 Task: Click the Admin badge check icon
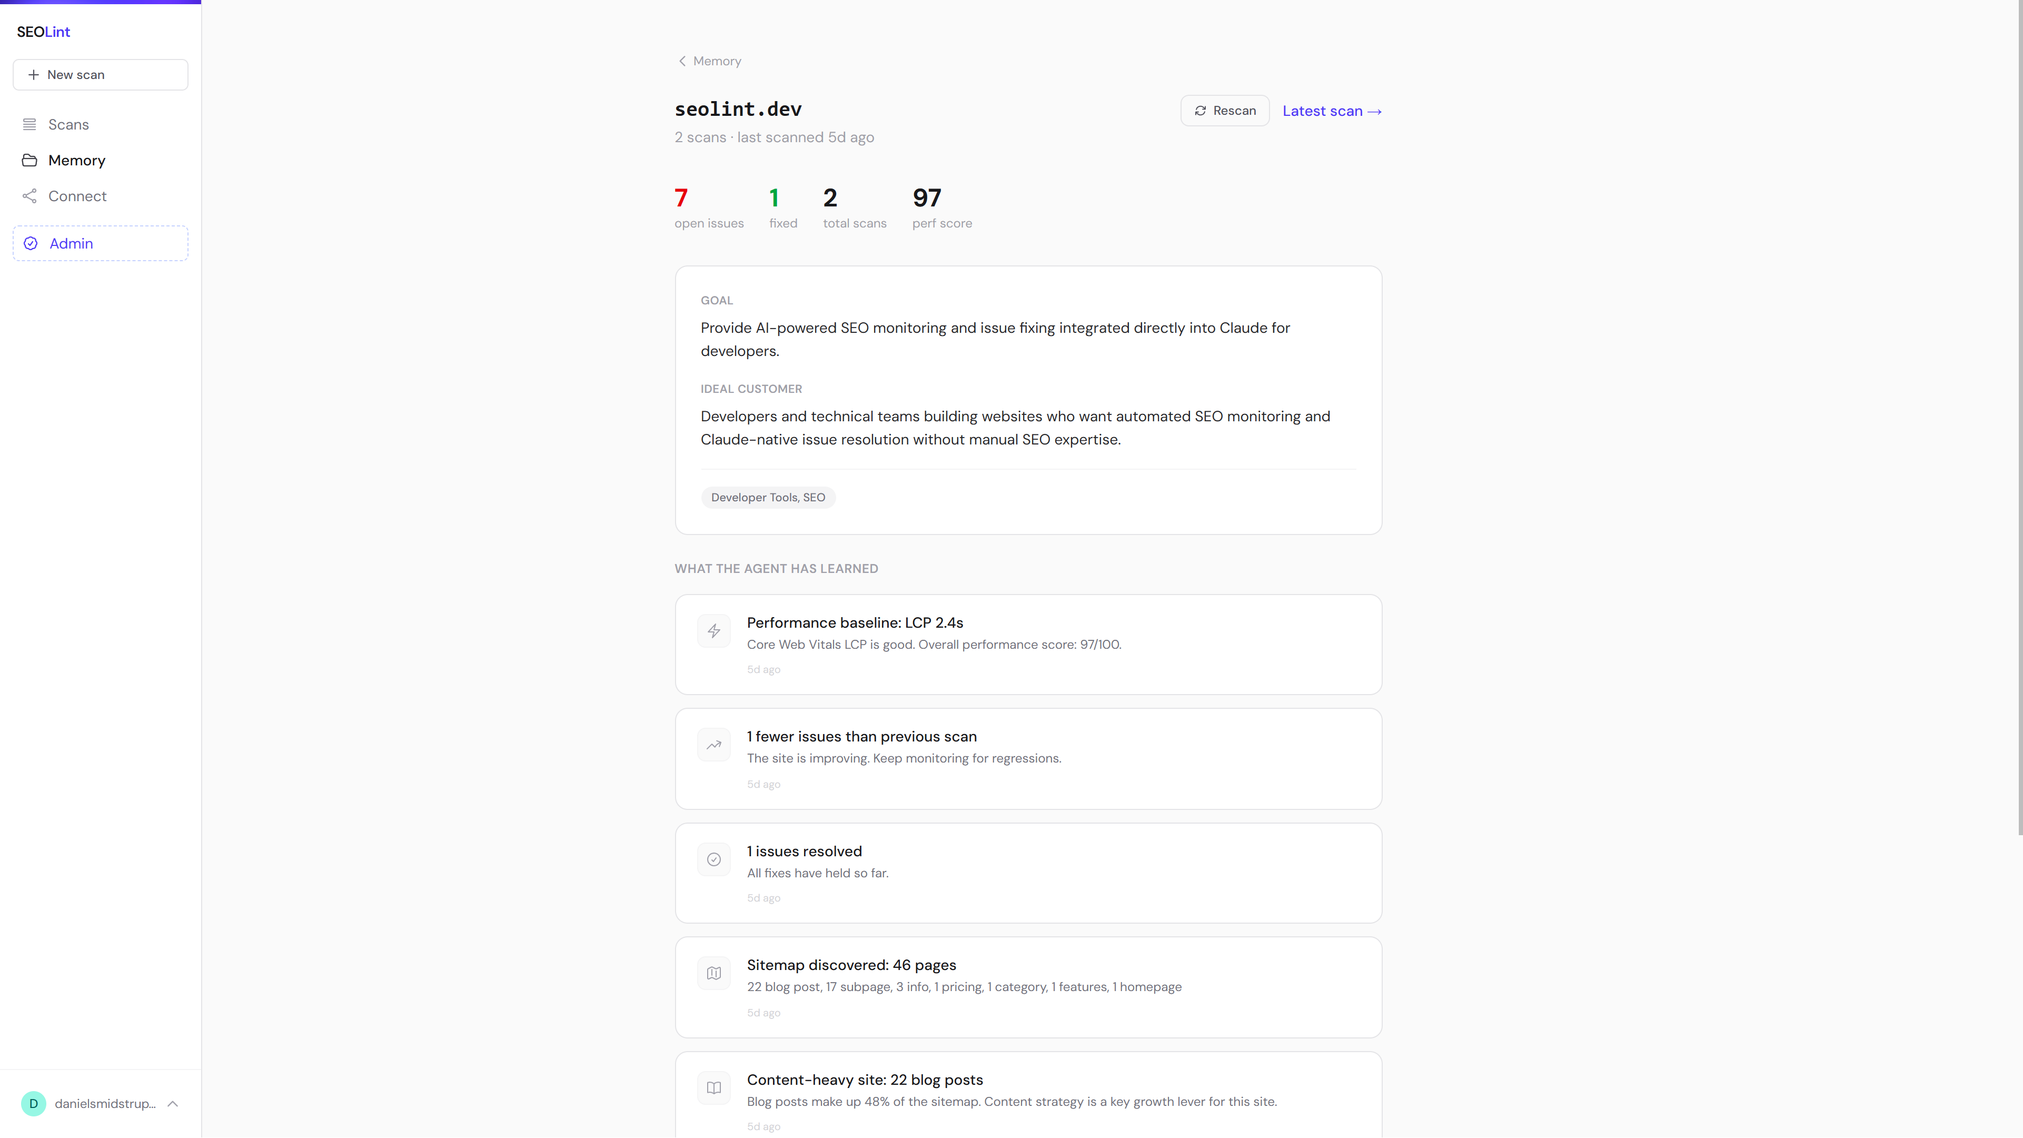coord(31,243)
